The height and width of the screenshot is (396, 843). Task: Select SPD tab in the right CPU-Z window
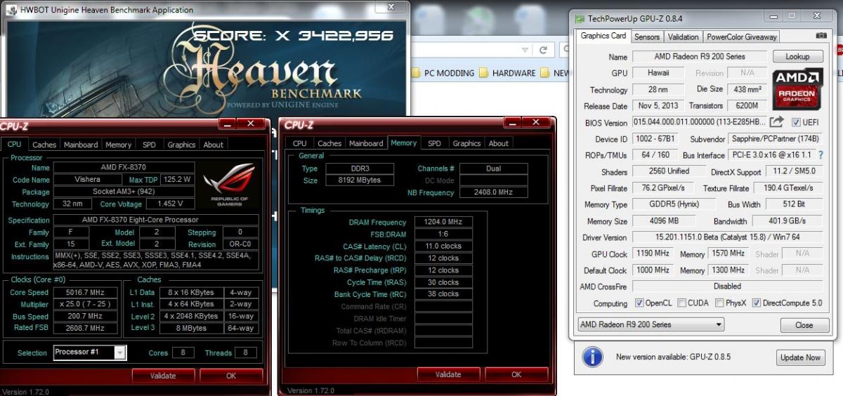(434, 143)
